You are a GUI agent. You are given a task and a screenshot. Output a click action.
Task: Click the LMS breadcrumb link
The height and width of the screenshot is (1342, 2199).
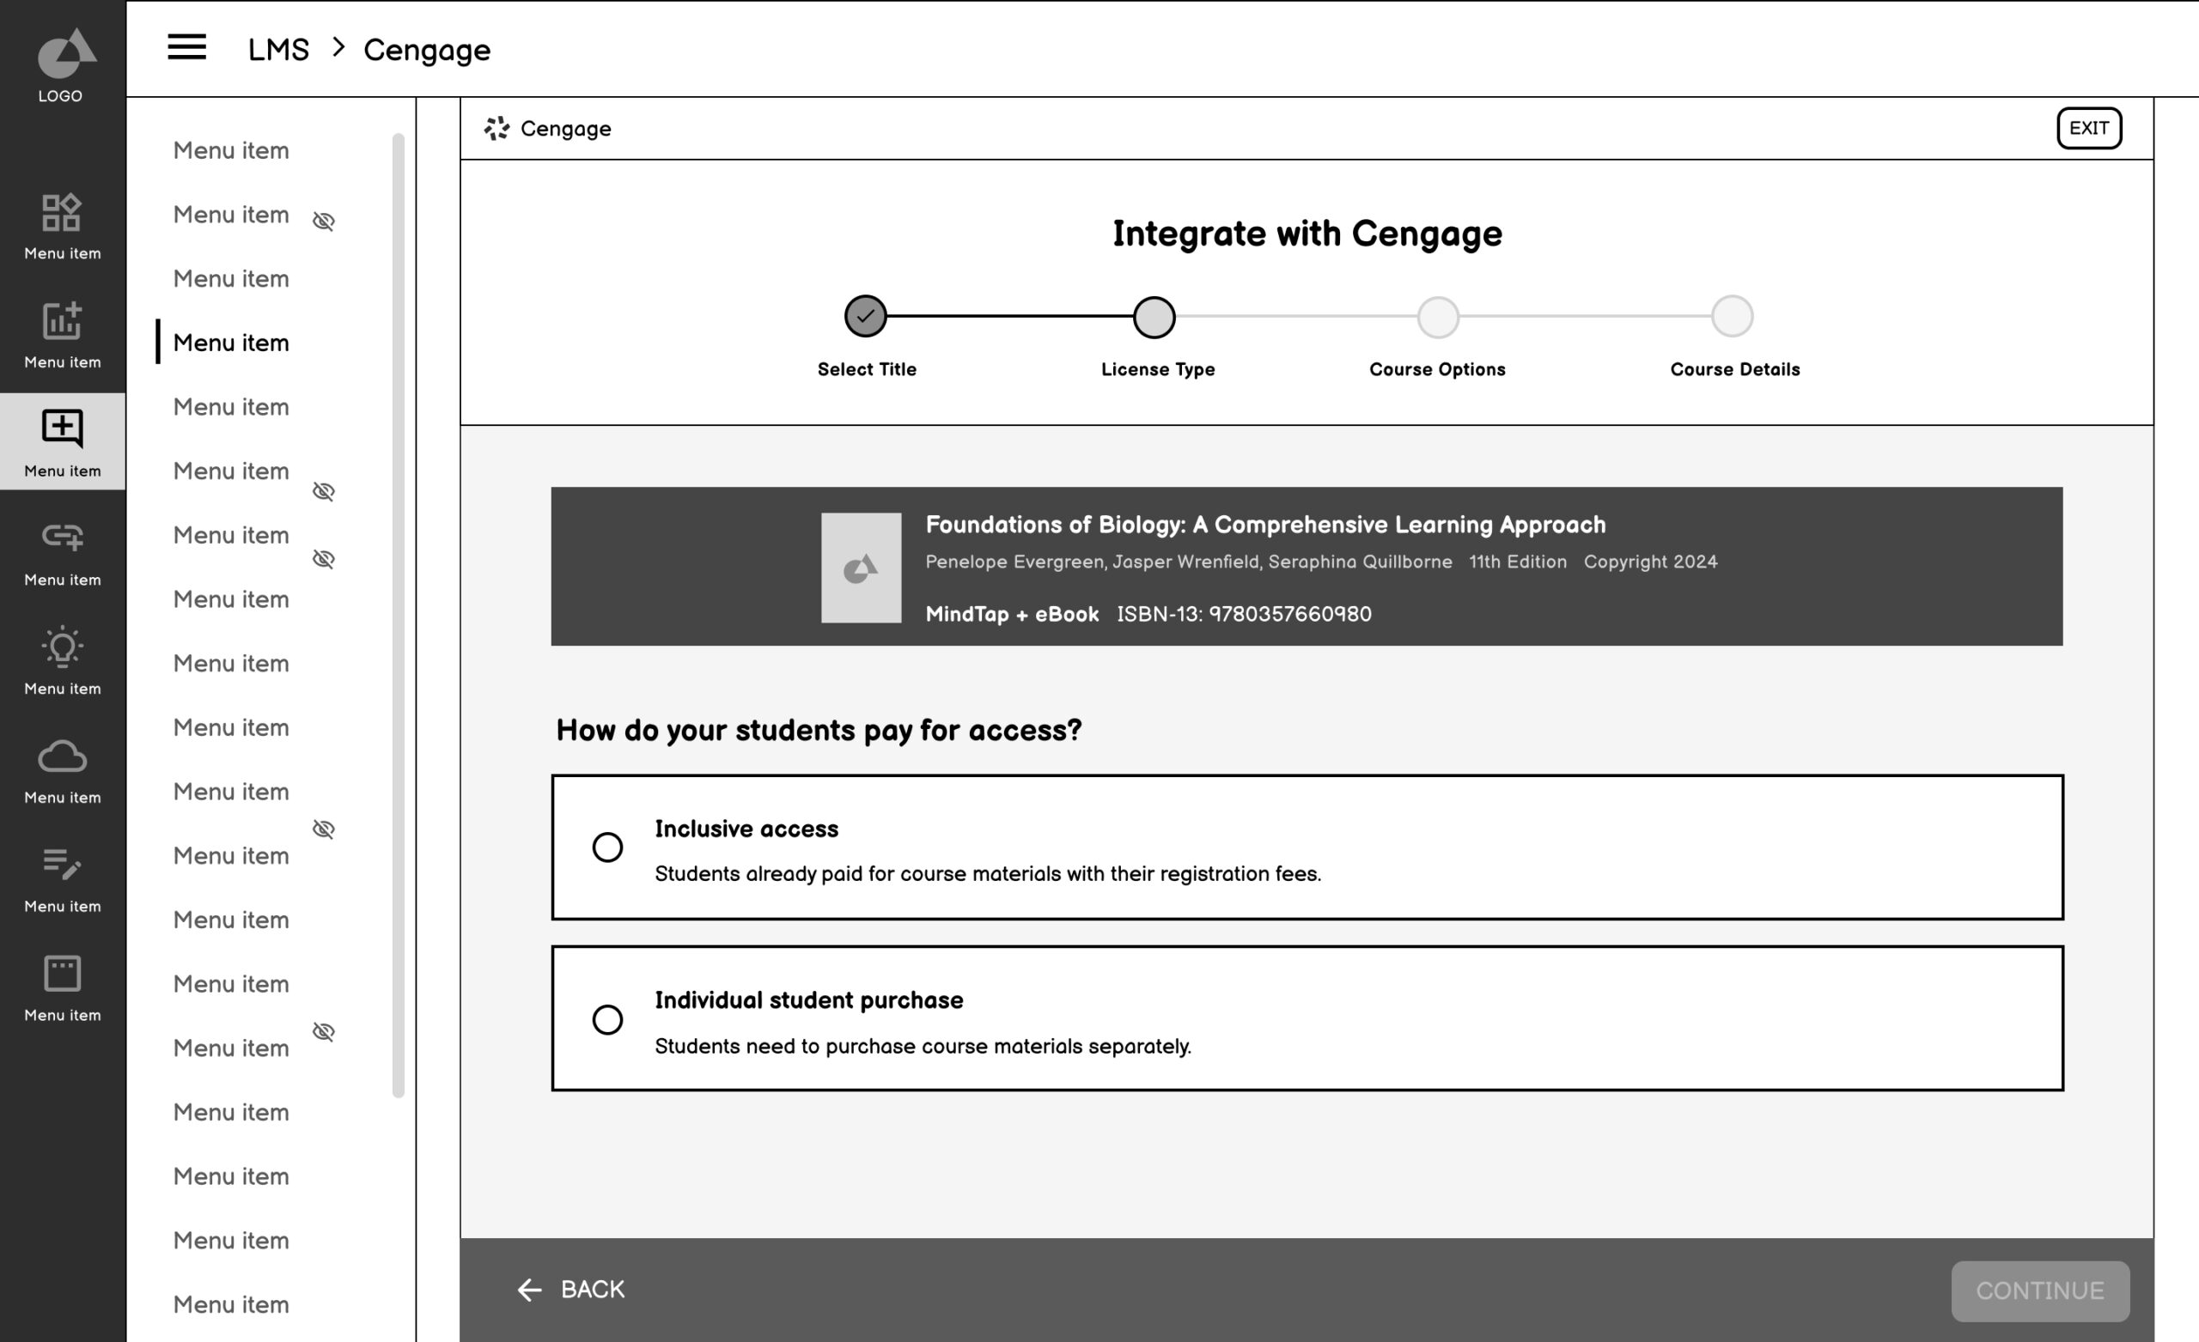(278, 50)
